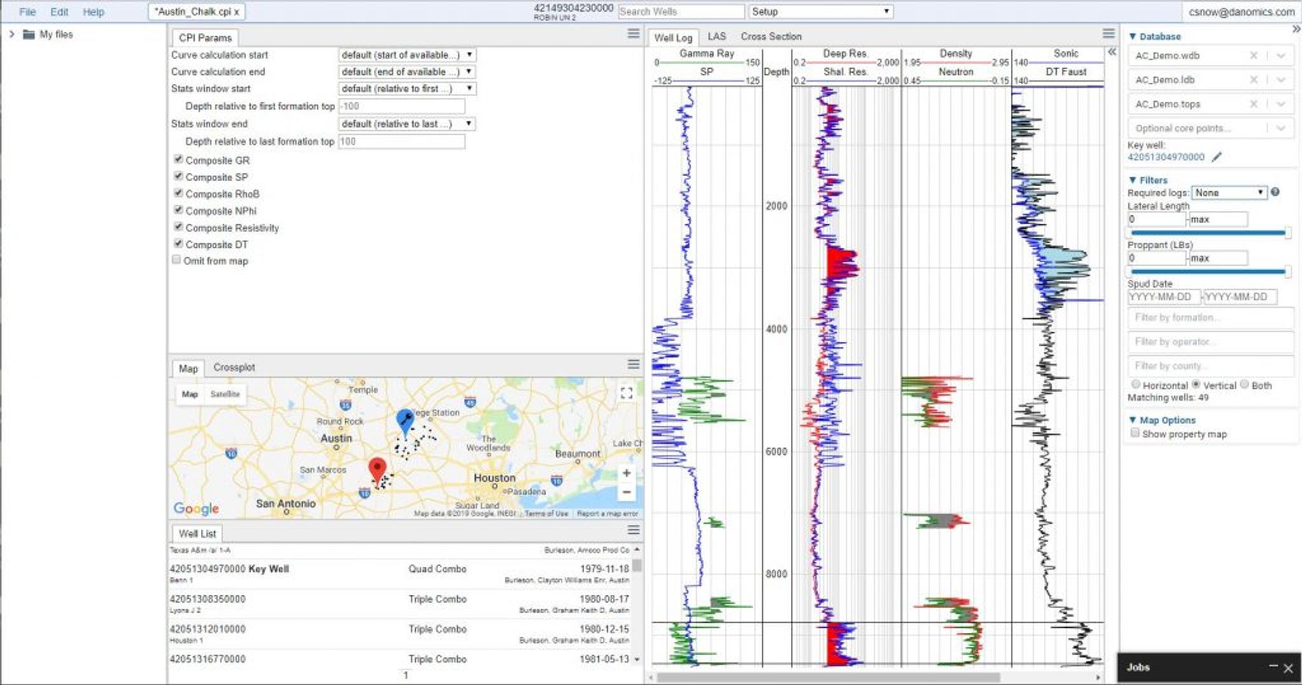Click the Search Wells input field
Screen dimensions: 1302x685
coord(680,11)
